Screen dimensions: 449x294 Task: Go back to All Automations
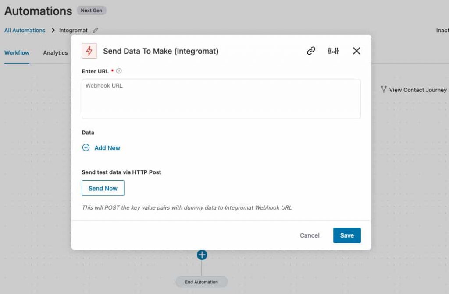[25, 30]
